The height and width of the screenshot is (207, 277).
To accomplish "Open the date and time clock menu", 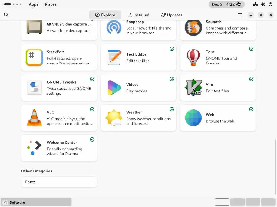I will pos(226,4).
